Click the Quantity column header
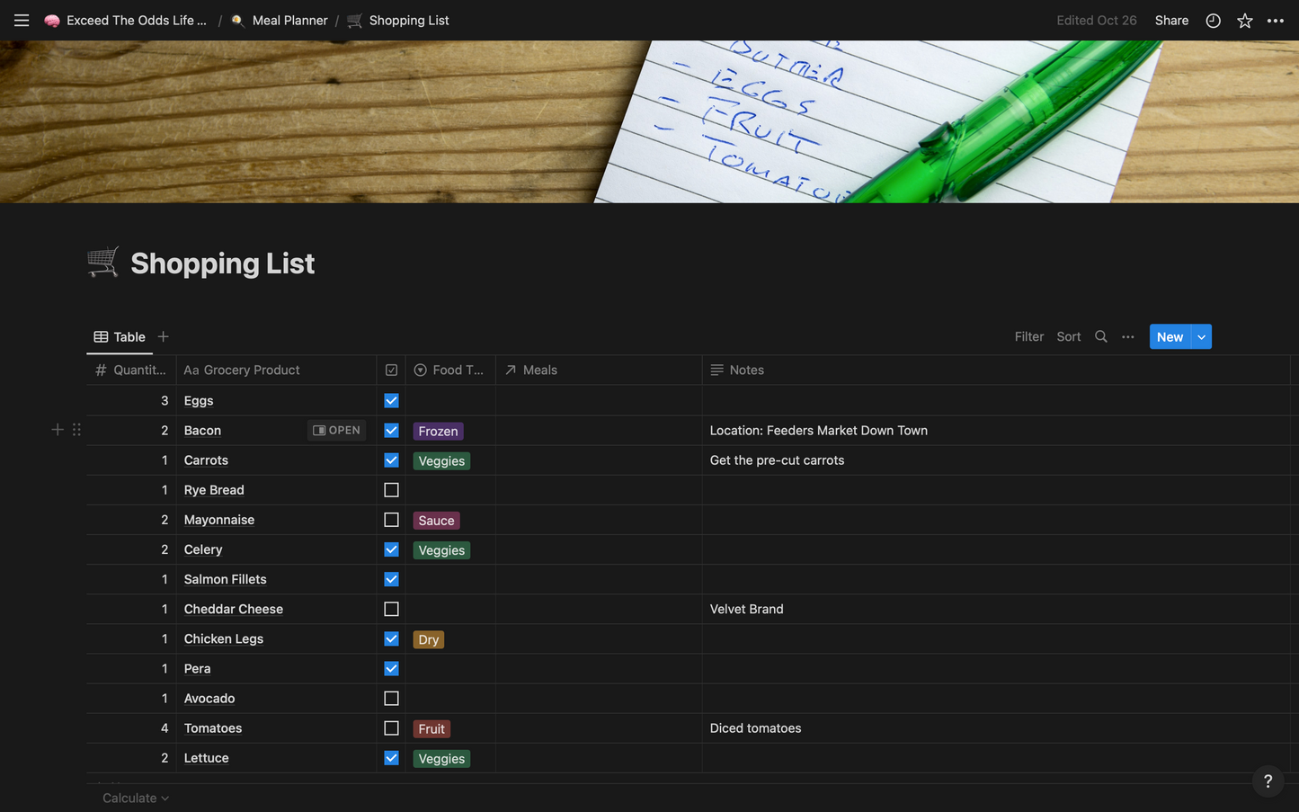 point(131,370)
